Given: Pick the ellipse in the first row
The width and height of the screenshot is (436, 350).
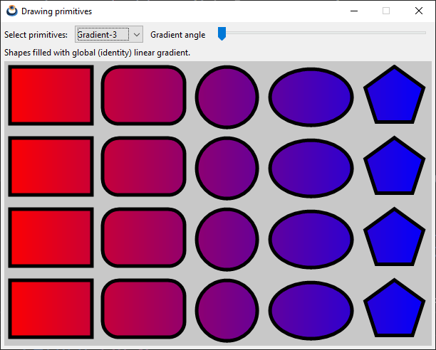Looking at the screenshot, I should pos(311,96).
